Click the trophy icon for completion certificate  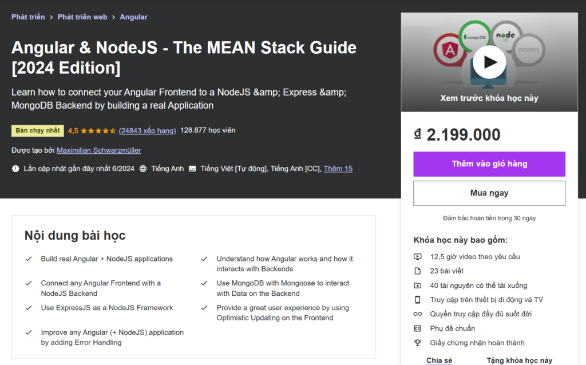pos(418,342)
